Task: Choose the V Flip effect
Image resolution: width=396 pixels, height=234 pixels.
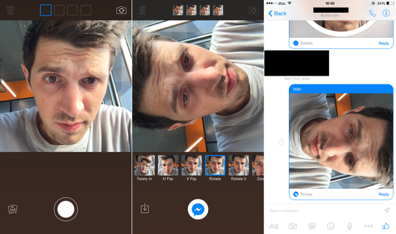Action: (x=191, y=168)
